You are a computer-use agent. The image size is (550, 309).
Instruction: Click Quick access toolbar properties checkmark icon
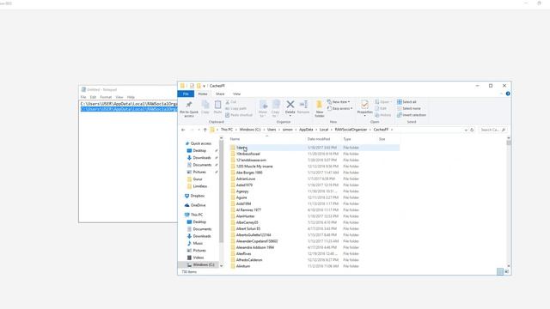tap(192, 86)
